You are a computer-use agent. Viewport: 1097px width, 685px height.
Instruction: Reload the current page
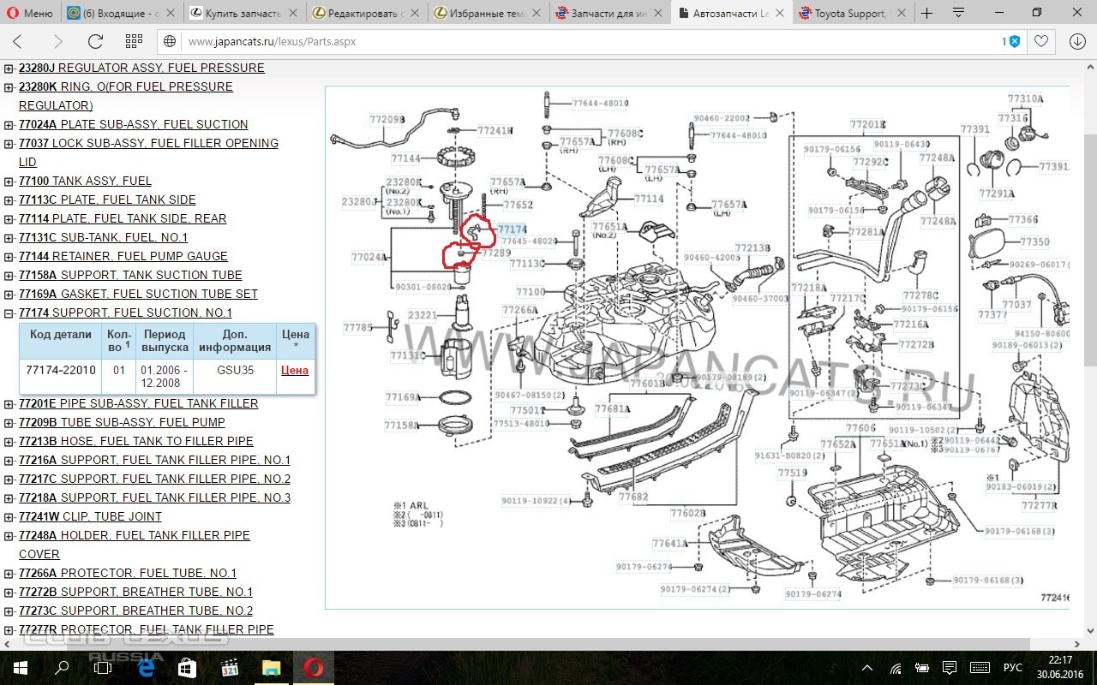(95, 41)
